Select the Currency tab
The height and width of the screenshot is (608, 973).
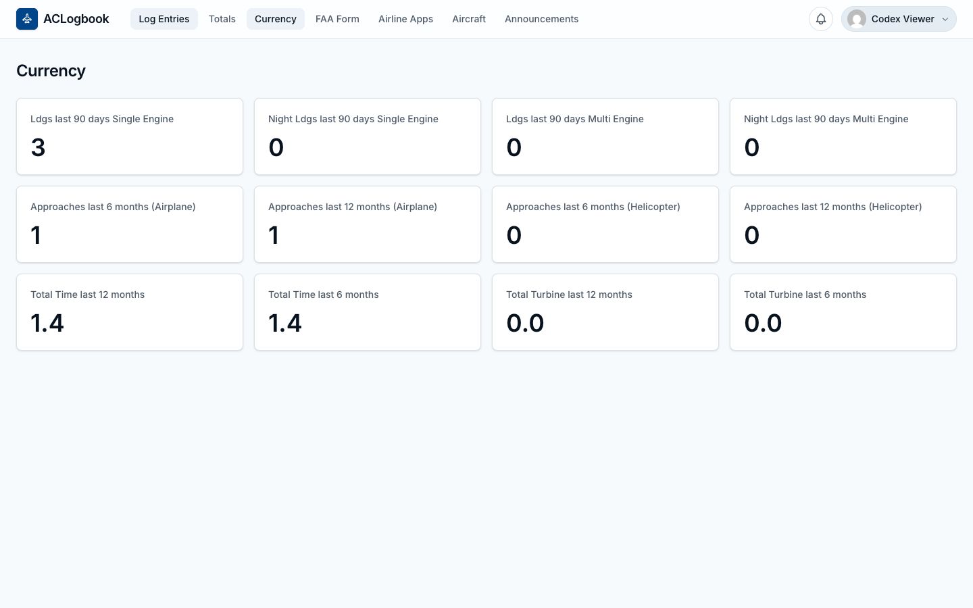(x=276, y=19)
